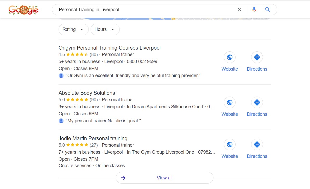Open Jodie Martin Personal training listing

click(x=93, y=138)
